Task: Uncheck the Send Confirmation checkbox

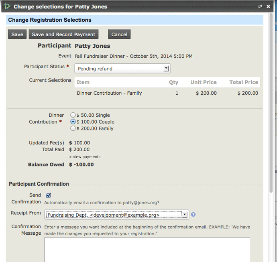Action: [49, 195]
